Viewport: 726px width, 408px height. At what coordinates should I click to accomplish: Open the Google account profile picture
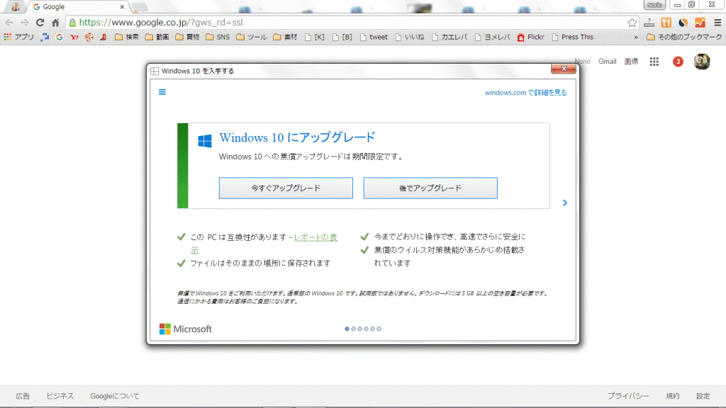click(702, 62)
